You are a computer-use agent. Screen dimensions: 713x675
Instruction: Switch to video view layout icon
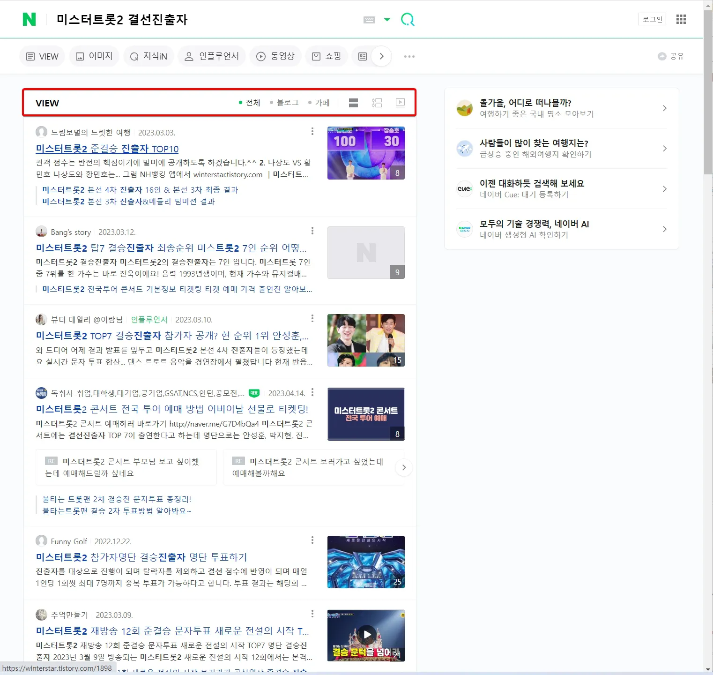(400, 103)
